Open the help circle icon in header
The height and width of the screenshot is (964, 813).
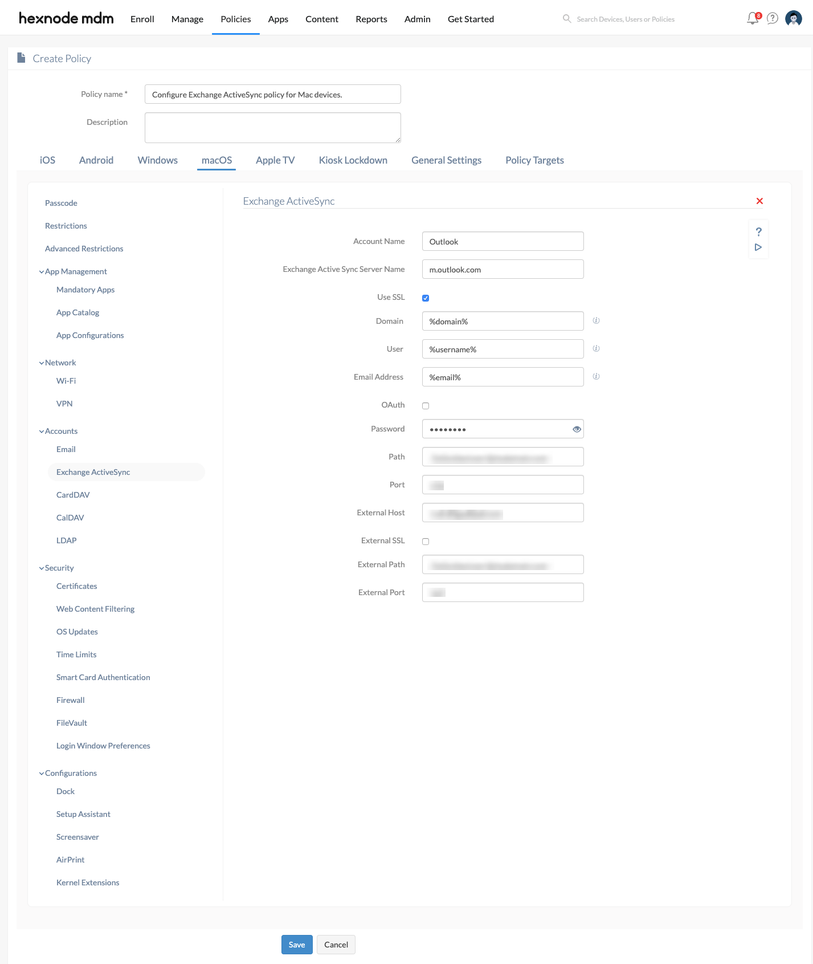click(x=773, y=18)
